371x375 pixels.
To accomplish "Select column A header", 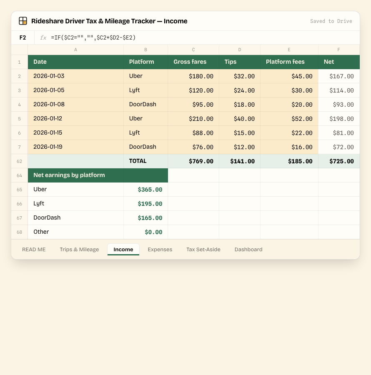I will (75, 50).
